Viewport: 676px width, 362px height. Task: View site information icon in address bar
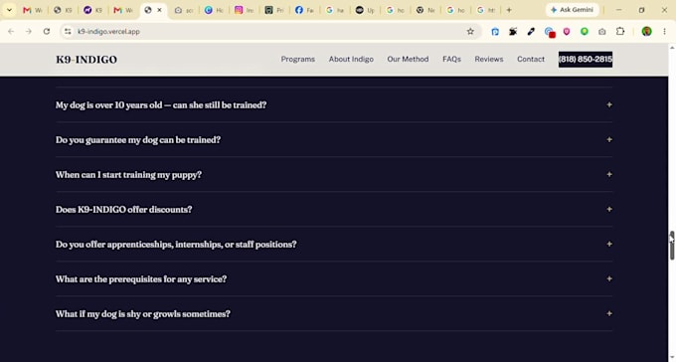[68, 32]
